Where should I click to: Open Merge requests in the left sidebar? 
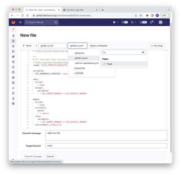click(x=13, y=52)
